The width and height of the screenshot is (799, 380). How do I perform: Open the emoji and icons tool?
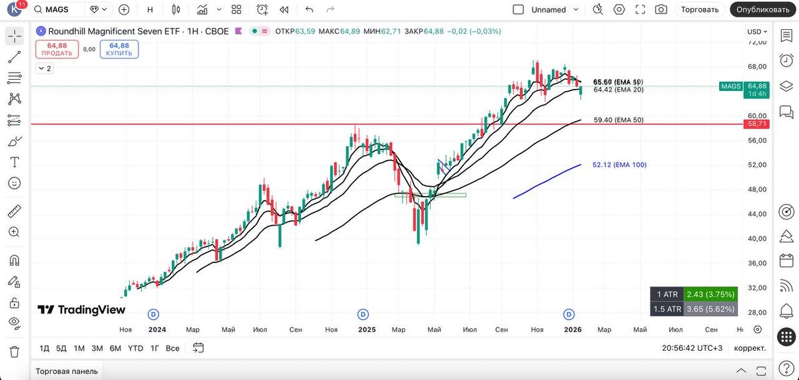coord(14,183)
